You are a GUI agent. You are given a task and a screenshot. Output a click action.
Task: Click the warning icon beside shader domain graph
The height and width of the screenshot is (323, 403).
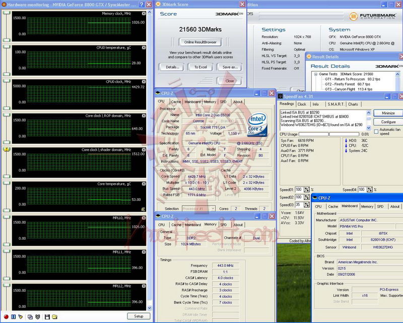click(x=6, y=149)
